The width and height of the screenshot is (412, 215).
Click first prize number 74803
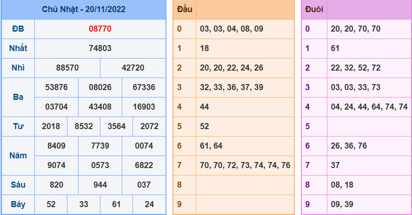[100, 48]
